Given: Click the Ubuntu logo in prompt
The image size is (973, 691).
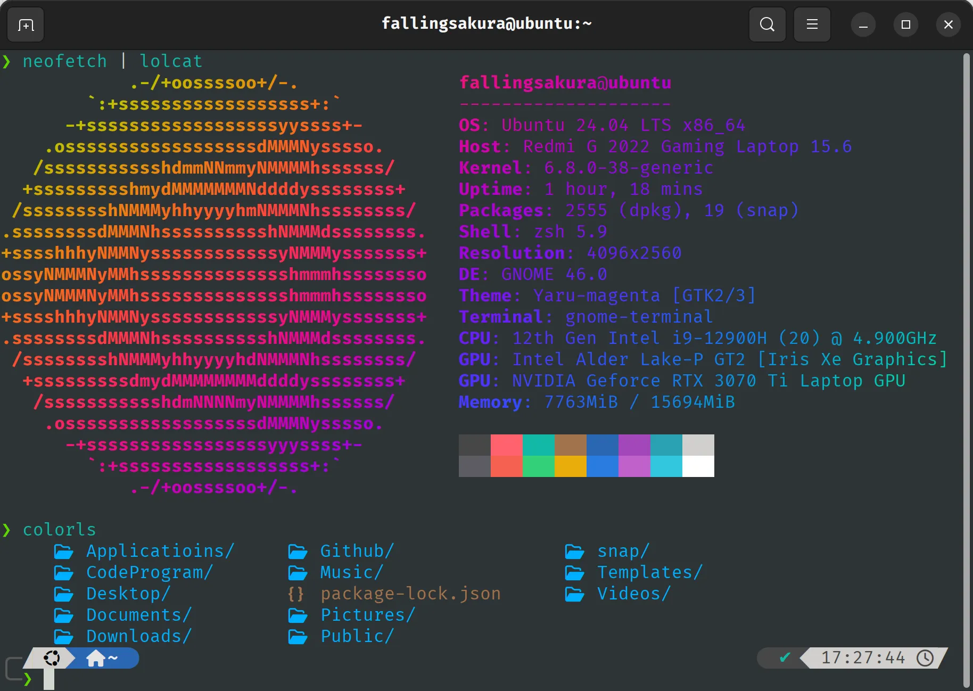Looking at the screenshot, I should (52, 659).
